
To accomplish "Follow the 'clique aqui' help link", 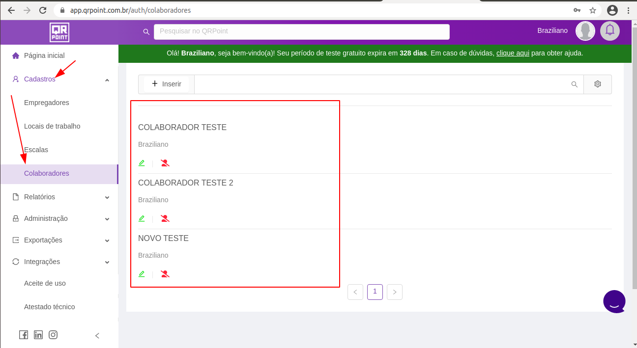I will click(x=513, y=53).
